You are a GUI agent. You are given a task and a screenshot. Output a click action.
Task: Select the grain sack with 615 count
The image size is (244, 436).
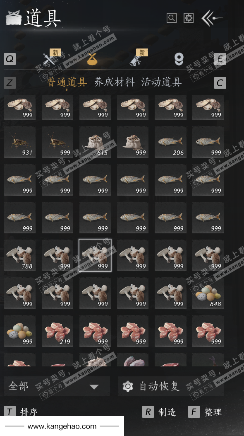tap(95, 142)
